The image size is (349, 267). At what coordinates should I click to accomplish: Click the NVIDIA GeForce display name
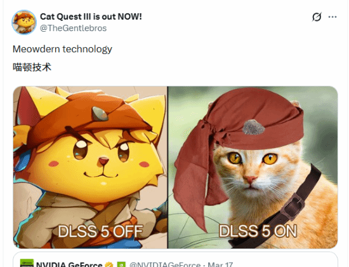click(69, 264)
